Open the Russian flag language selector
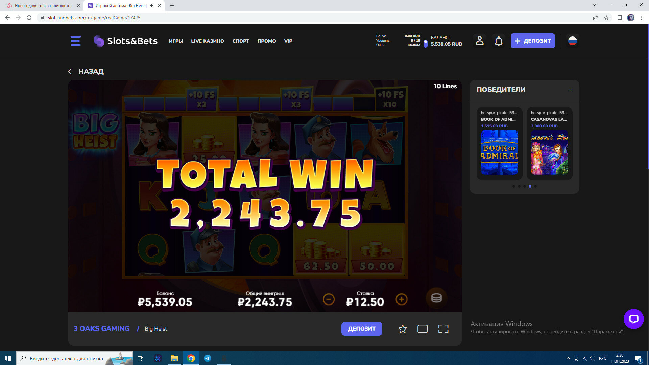Image resolution: width=649 pixels, height=365 pixels. [572, 41]
